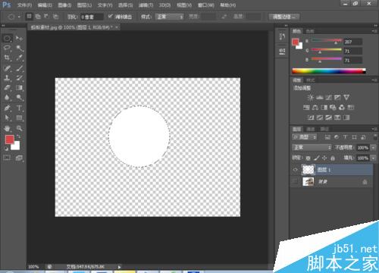Click the G color slider

click(x=326, y=50)
